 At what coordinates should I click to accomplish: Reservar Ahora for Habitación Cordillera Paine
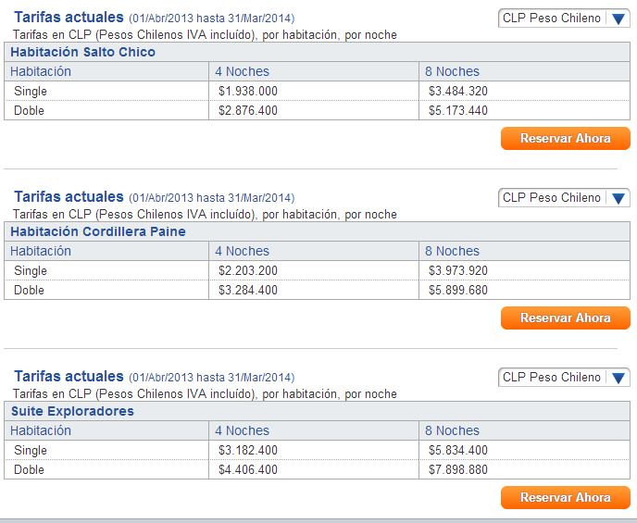pyautogui.click(x=566, y=318)
